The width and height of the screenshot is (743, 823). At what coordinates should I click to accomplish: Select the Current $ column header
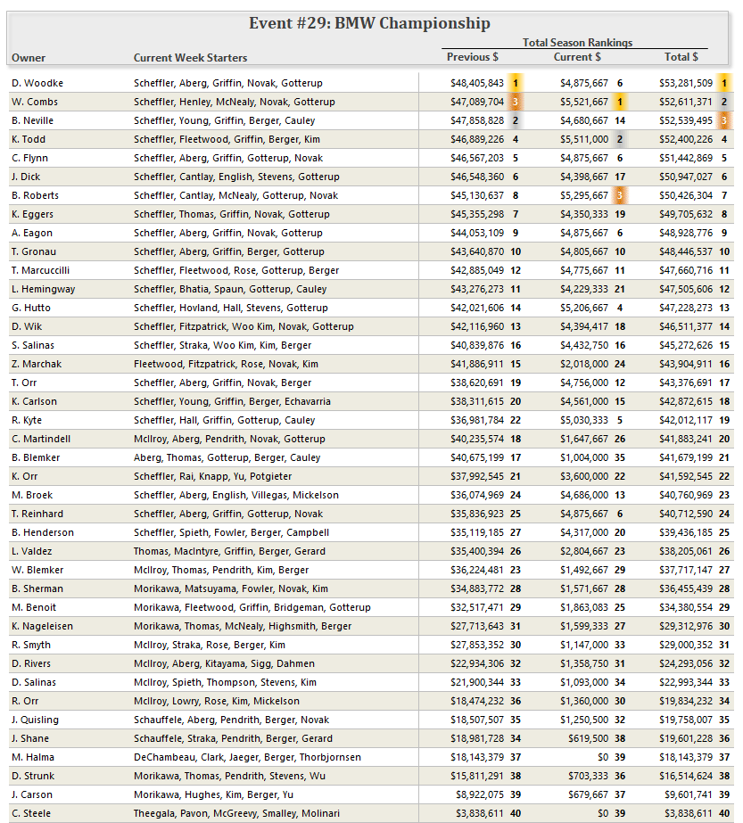pyautogui.click(x=577, y=57)
